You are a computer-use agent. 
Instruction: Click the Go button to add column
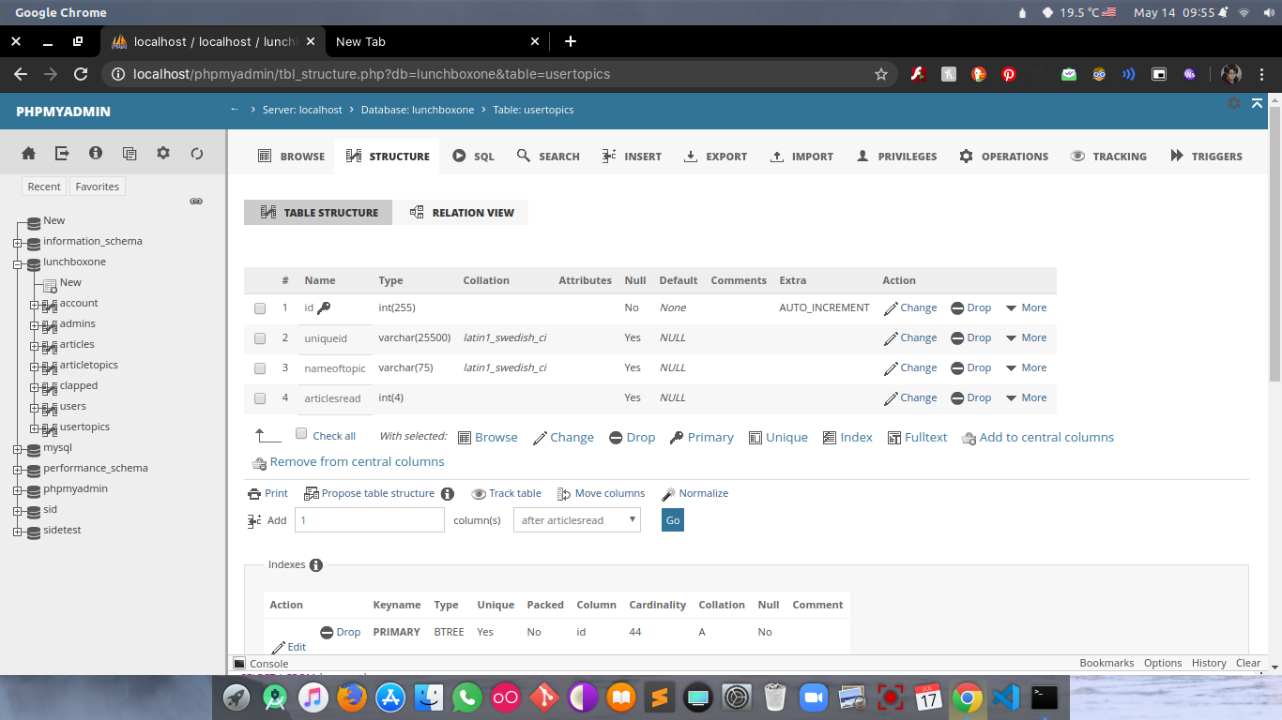coord(673,520)
